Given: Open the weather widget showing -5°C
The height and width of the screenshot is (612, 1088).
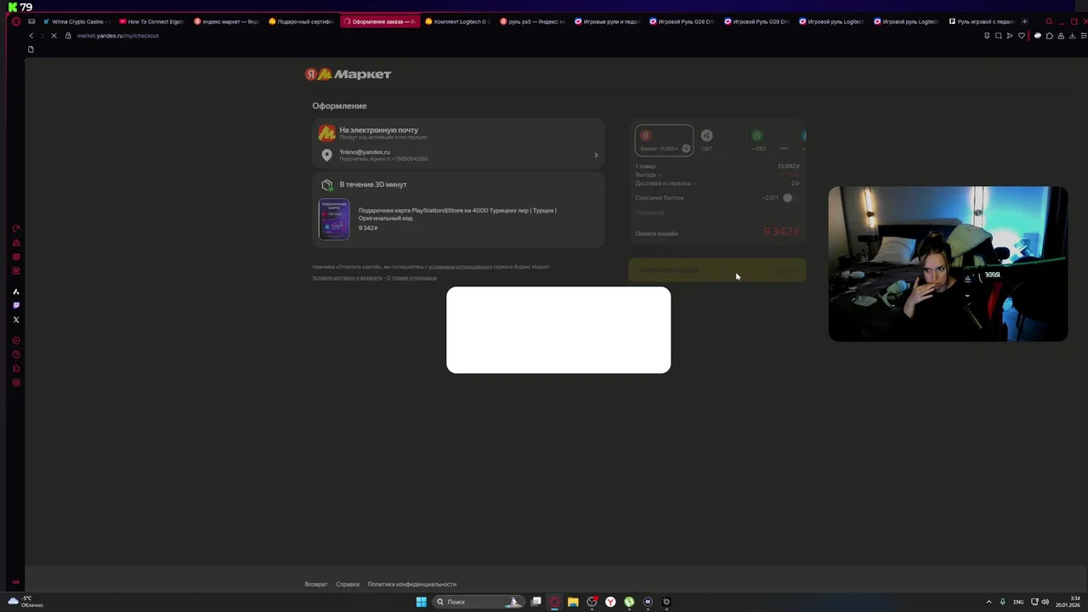Looking at the screenshot, I should point(25,602).
